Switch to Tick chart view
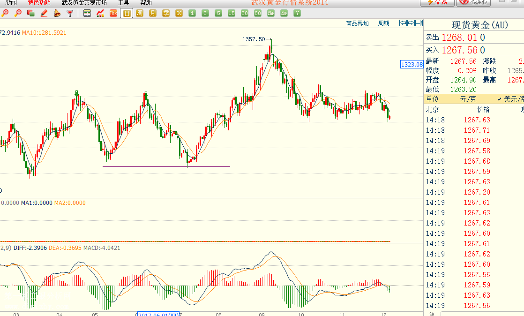This screenshot has width=524, height=316. (113, 13)
